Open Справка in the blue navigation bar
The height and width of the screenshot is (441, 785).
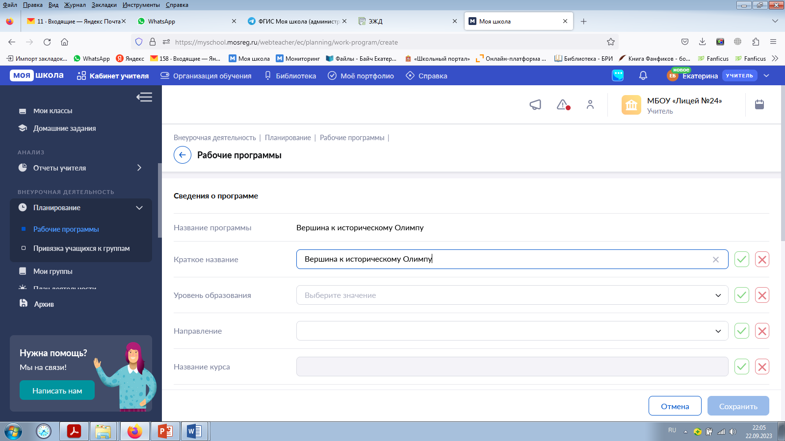[426, 76]
